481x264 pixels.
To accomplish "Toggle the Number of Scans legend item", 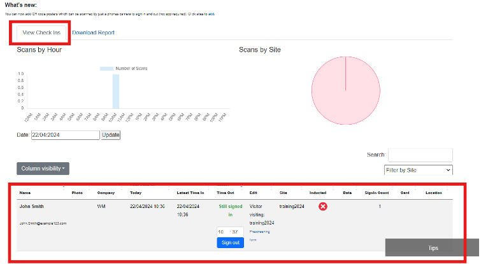I will (x=123, y=68).
